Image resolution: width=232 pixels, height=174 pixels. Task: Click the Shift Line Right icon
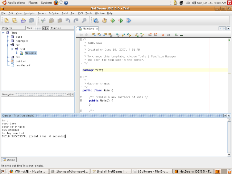pos(156,35)
